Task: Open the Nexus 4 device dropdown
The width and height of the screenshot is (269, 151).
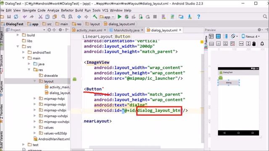Action: (x=251, y=36)
